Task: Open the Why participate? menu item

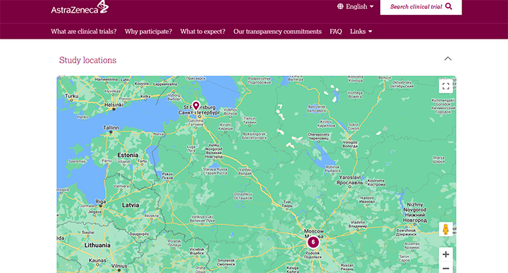Action: tap(148, 32)
